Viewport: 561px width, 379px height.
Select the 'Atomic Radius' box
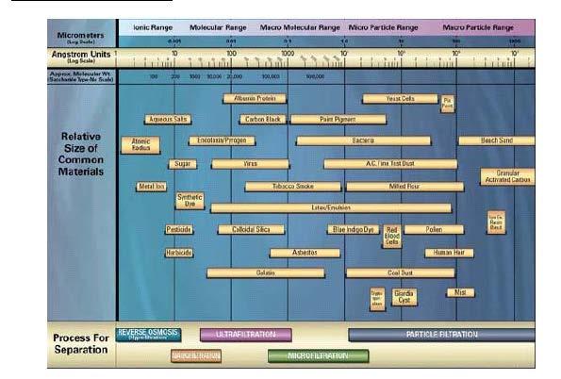pyautogui.click(x=140, y=145)
